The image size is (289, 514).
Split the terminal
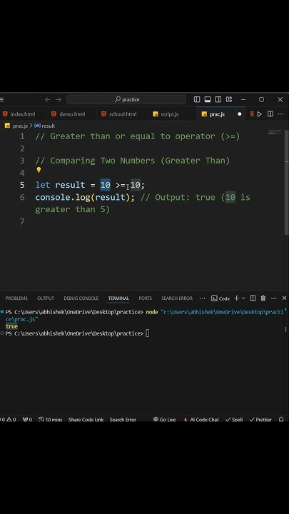click(253, 298)
